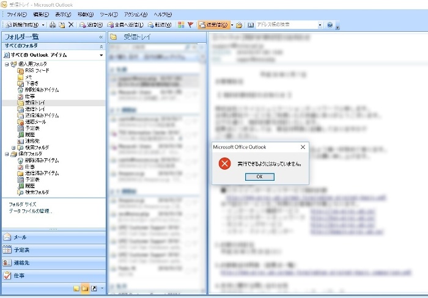Image resolution: width=428 pixels, height=298 pixels.
Task: Collapse the すべてのフォルダ section
Action: pos(101,46)
